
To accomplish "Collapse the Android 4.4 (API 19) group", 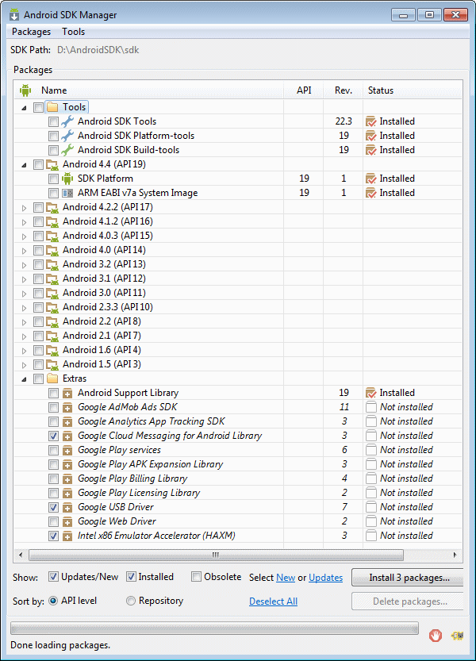I will point(24,165).
